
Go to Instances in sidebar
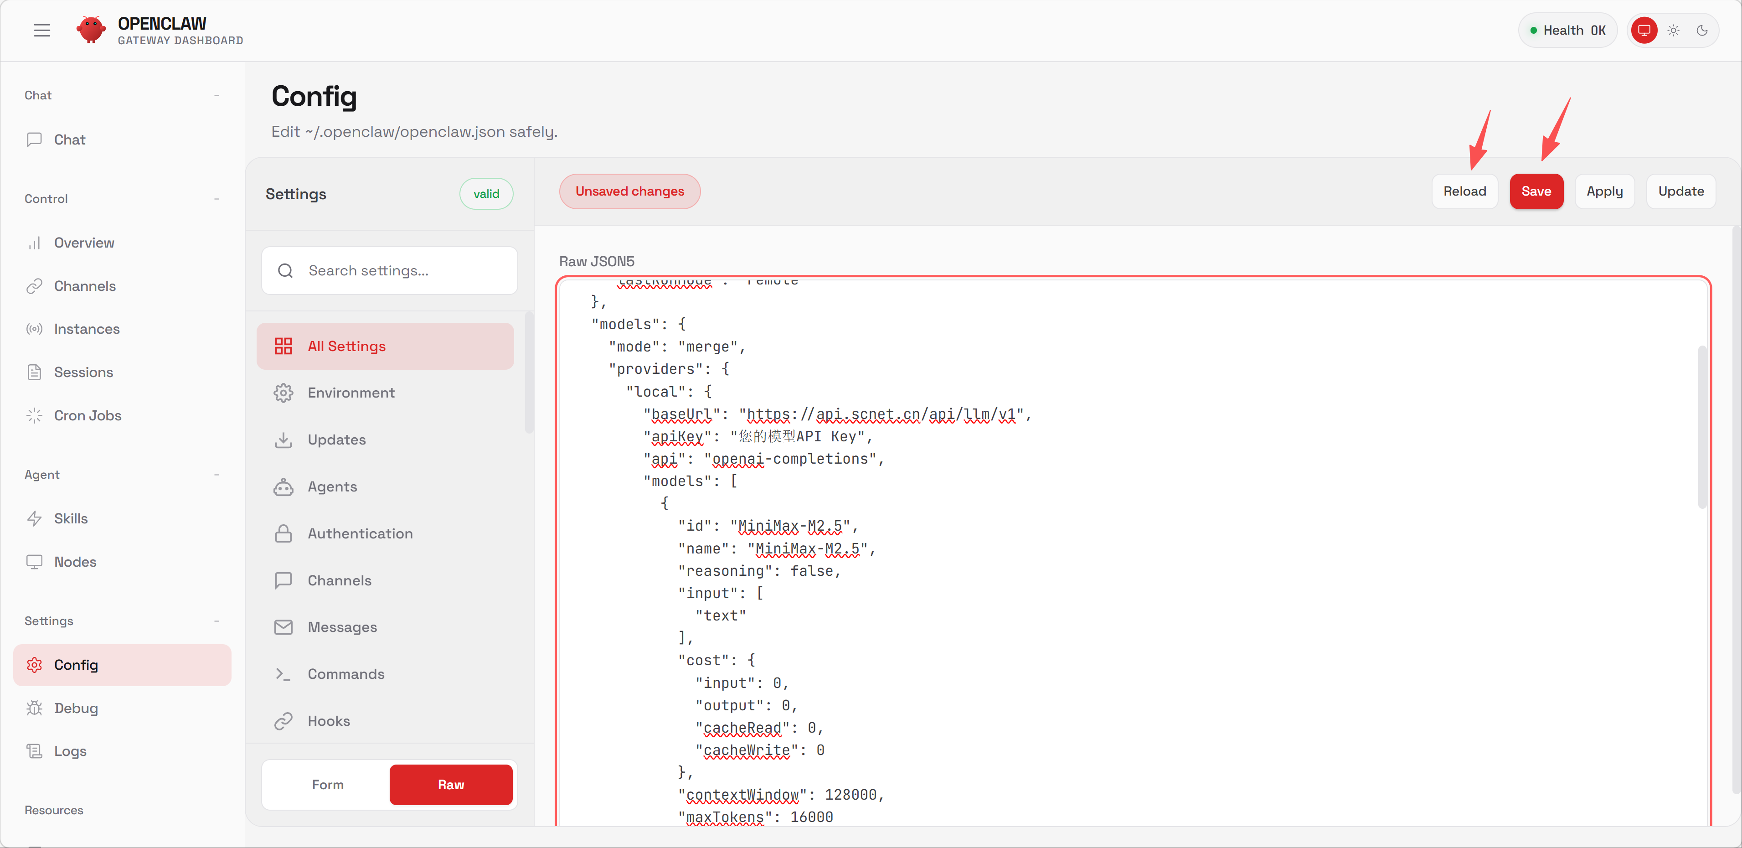tap(87, 329)
